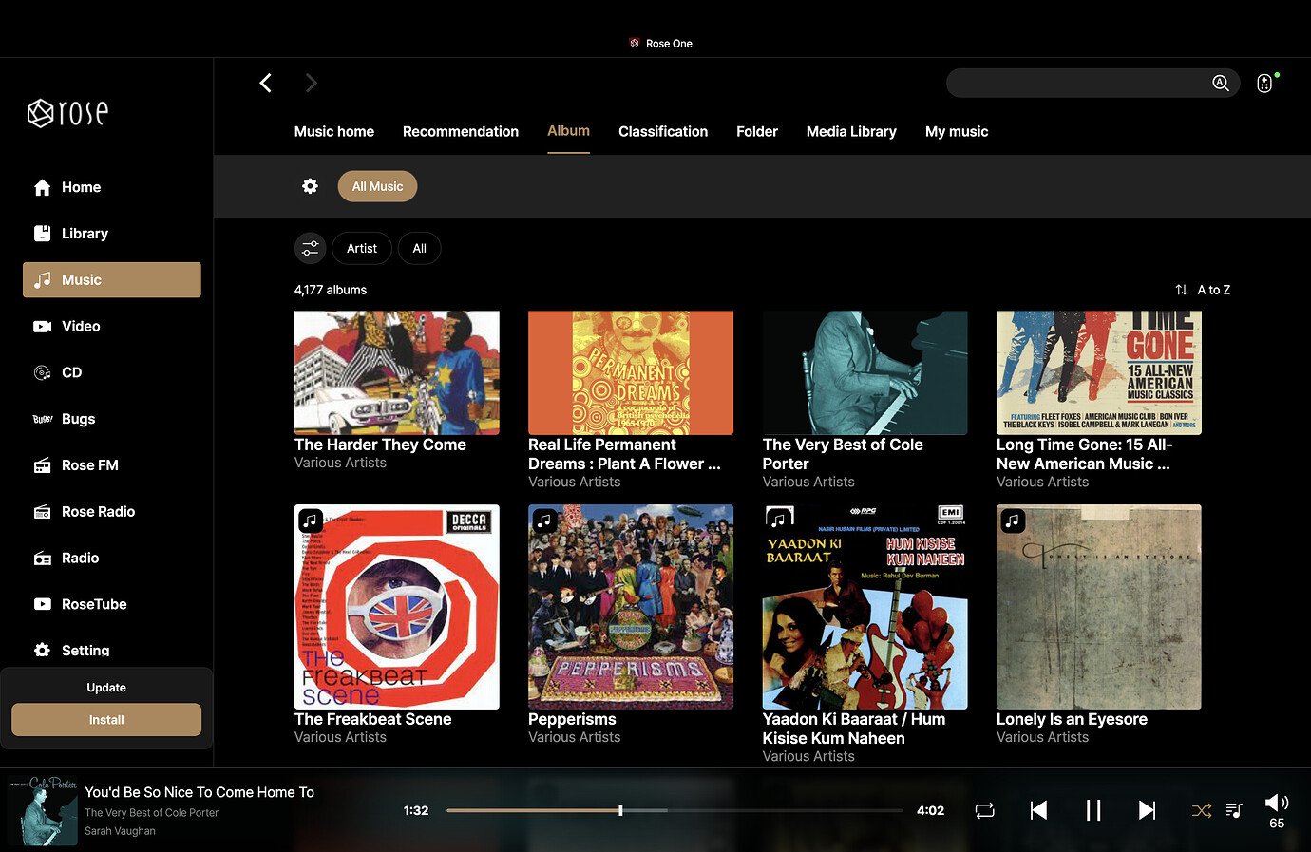Open the Folder tab
Screen dimensions: 1311x852
[757, 132]
